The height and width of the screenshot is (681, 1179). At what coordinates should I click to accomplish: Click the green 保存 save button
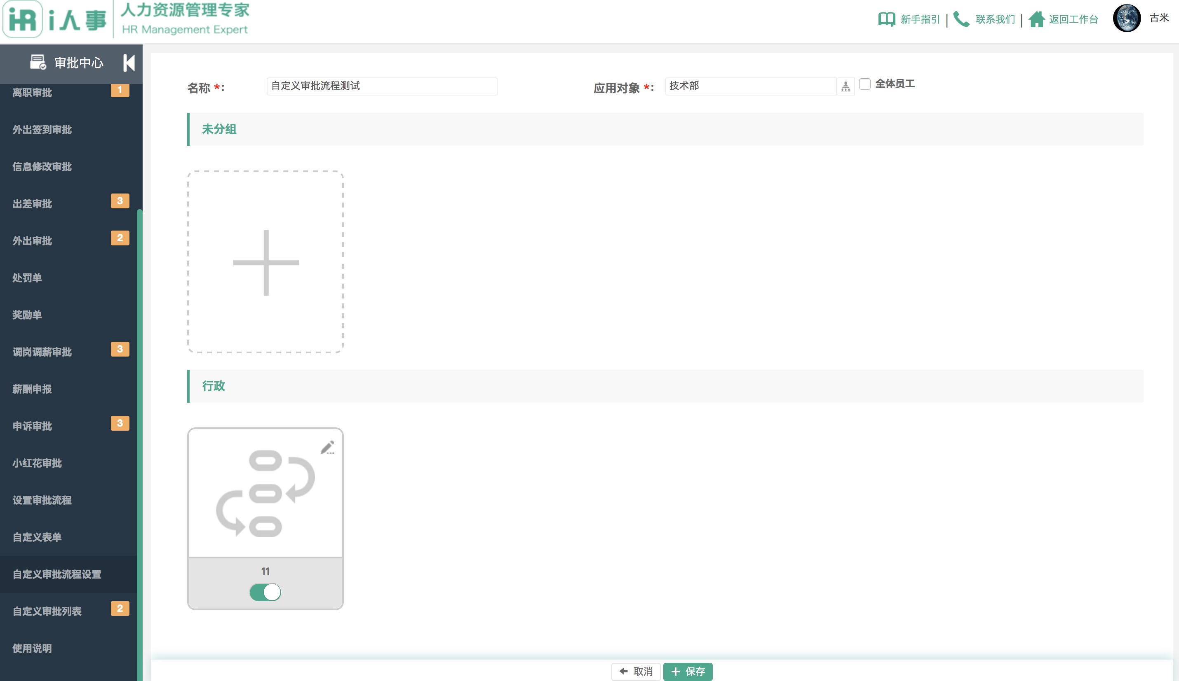(688, 672)
